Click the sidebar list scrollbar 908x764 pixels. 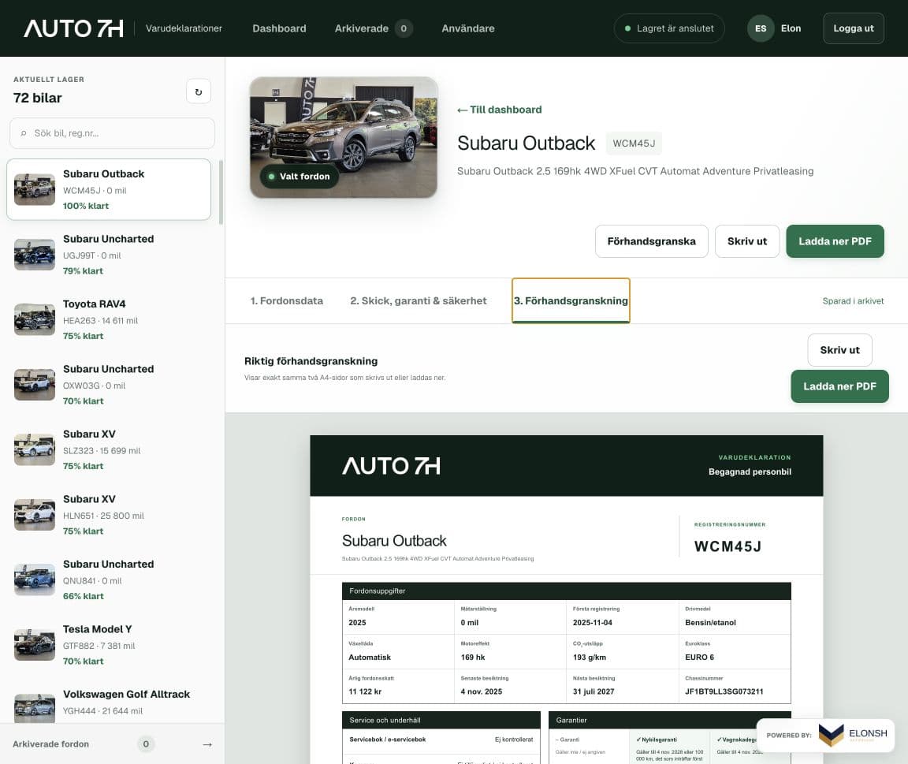[221, 193]
